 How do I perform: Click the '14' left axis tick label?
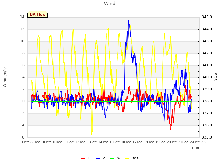pos(22,17)
